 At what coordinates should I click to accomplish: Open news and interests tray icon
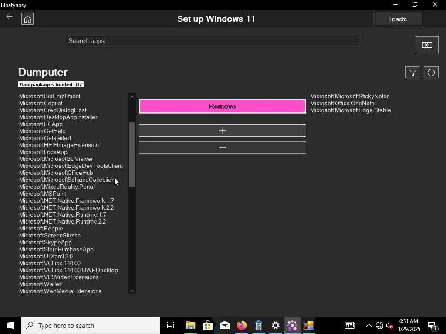pyautogui.click(x=350, y=325)
